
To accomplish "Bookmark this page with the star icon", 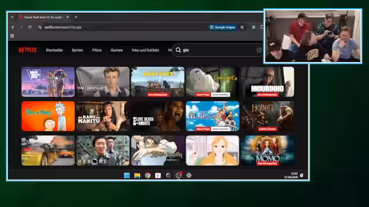I will [242, 27].
